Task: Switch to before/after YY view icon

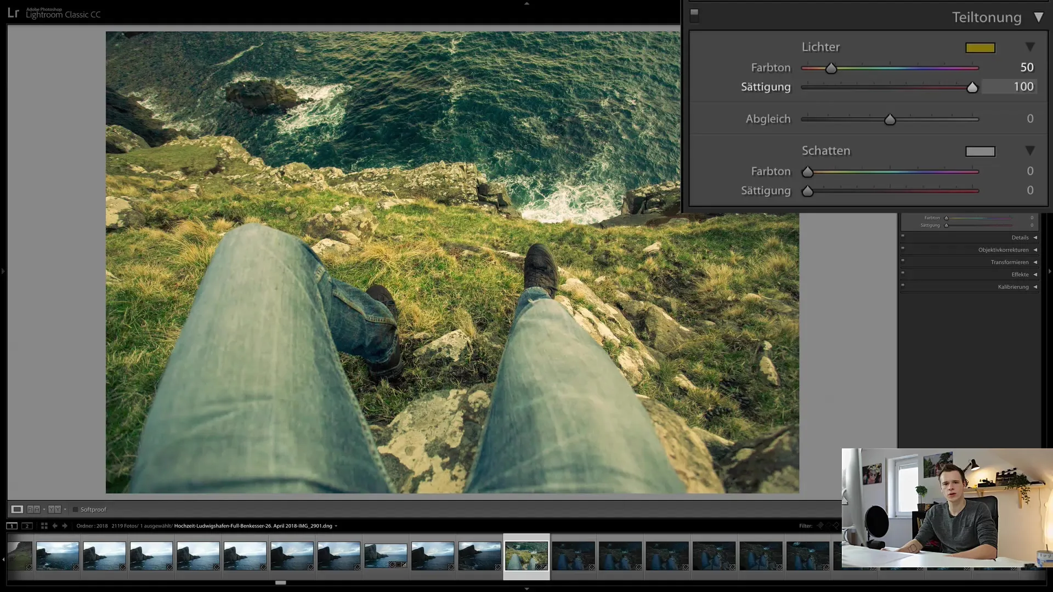Action: point(54,509)
